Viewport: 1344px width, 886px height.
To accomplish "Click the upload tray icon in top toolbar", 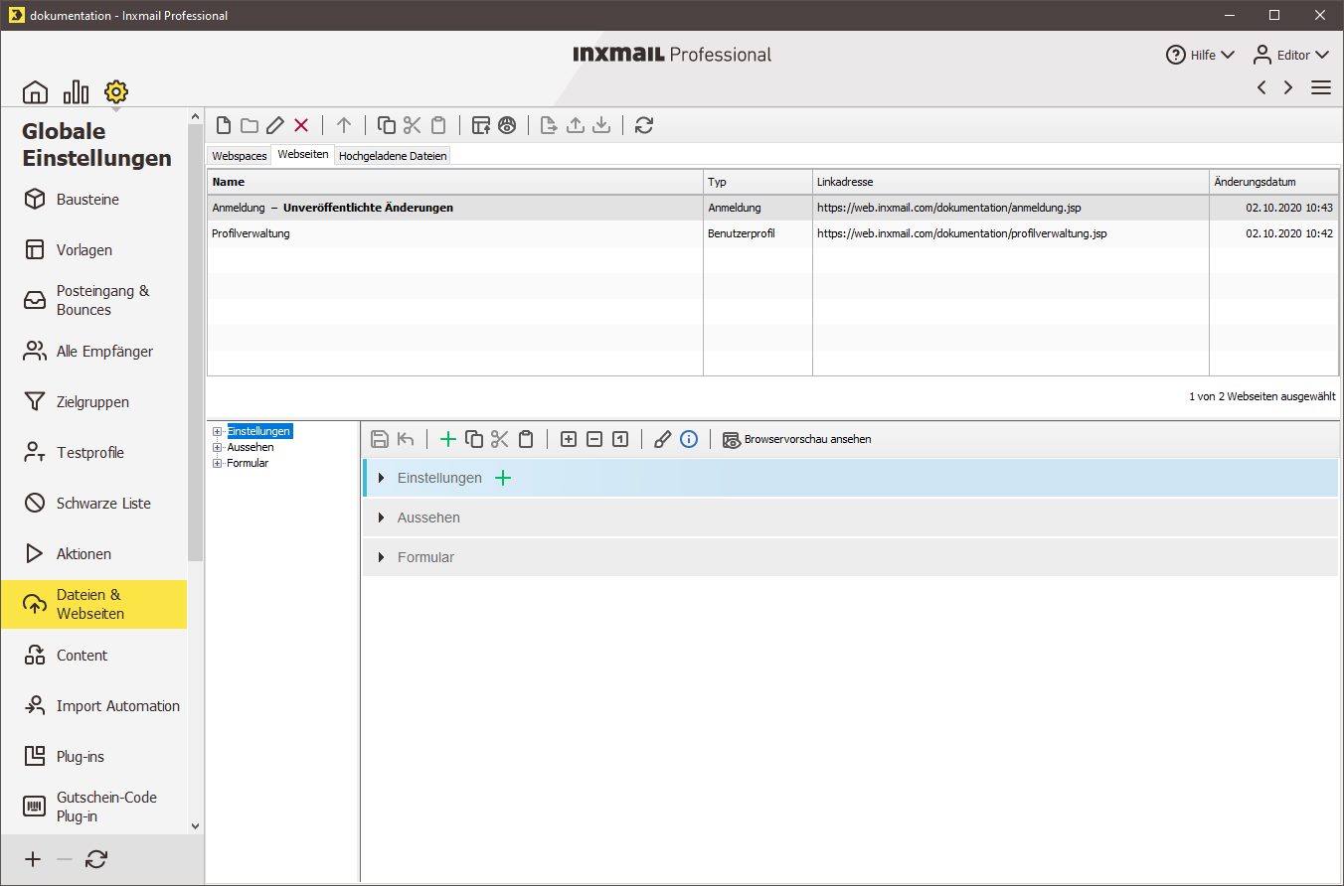I will click(x=575, y=125).
